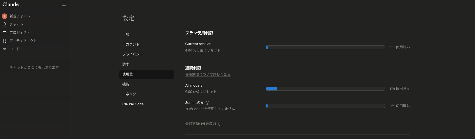The image size is (475, 139).
Task: Select the プライバシー settings tab
Action: click(133, 54)
